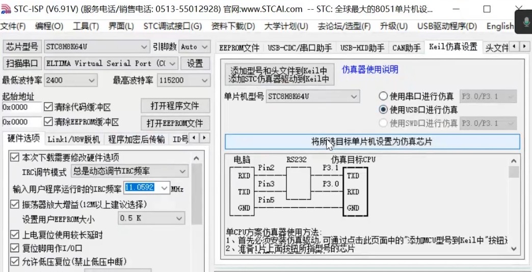The height and width of the screenshot is (272, 532).
Task: Switch language via English menu
Action: coord(500,26)
